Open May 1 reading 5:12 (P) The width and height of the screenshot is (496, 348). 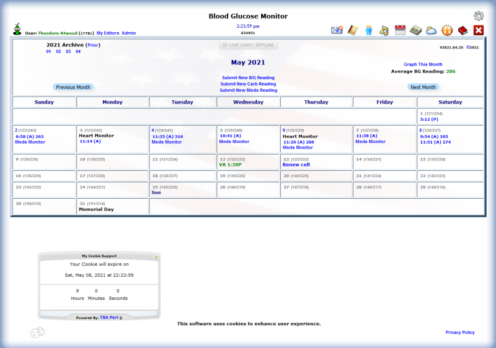(429, 120)
